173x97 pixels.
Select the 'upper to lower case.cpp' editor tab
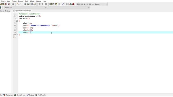point(22,11)
